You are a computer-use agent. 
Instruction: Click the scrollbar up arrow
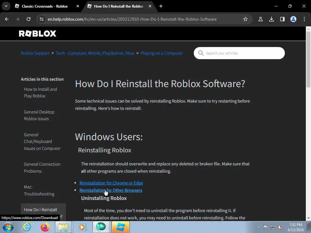(x=308, y=29)
